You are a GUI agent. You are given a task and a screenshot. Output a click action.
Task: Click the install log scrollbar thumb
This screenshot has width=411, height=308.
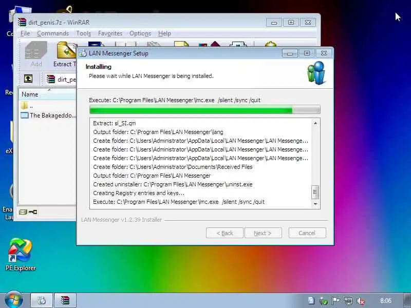click(315, 192)
